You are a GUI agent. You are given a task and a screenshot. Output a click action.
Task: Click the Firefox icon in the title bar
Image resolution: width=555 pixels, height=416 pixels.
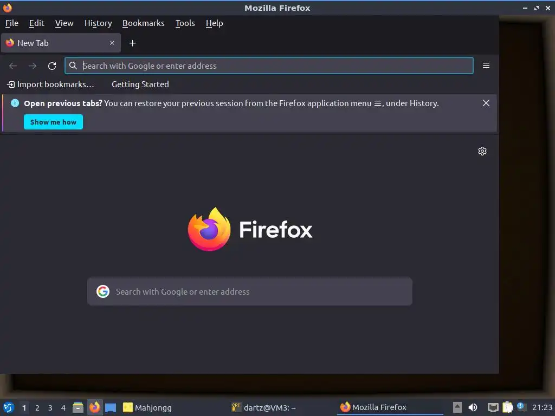click(x=8, y=8)
